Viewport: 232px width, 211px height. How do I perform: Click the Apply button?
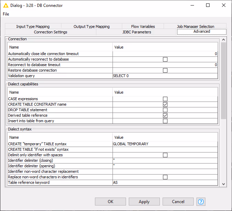point(144,202)
